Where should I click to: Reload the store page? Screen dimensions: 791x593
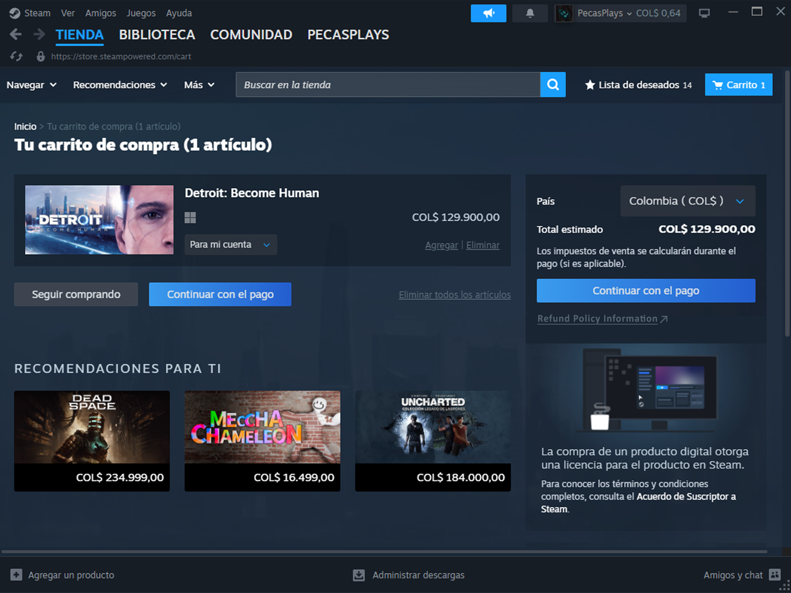[16, 56]
